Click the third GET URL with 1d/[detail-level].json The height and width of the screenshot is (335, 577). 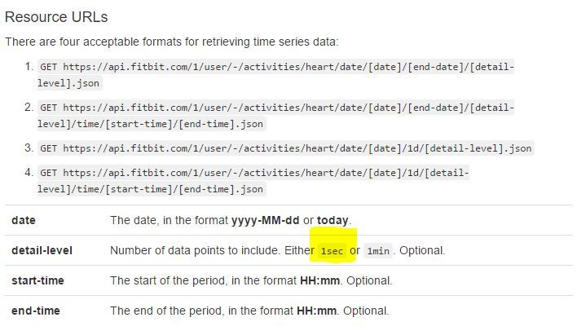(x=285, y=148)
